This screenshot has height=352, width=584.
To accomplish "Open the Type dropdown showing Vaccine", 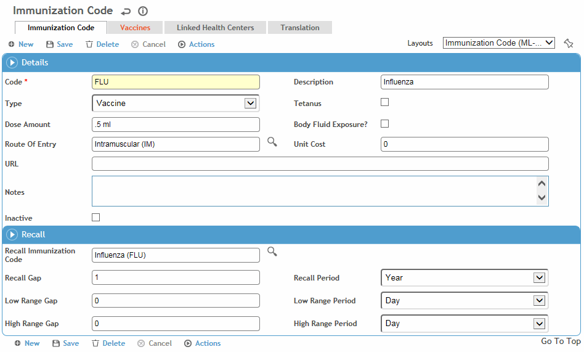I will (176, 104).
